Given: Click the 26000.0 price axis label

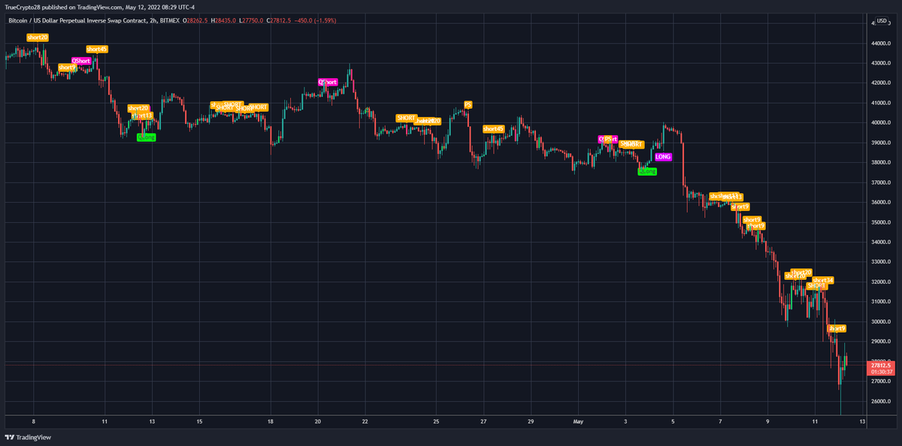Looking at the screenshot, I should pyautogui.click(x=881, y=402).
